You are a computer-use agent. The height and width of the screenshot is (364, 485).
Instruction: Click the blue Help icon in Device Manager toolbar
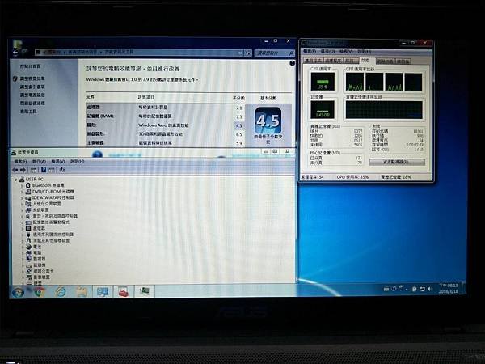pyautogui.click(x=44, y=170)
